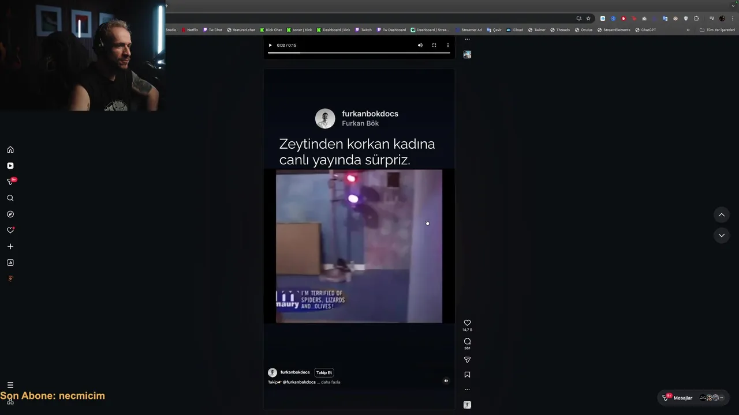
Task: Open reel more options three dots
Action: pyautogui.click(x=467, y=390)
